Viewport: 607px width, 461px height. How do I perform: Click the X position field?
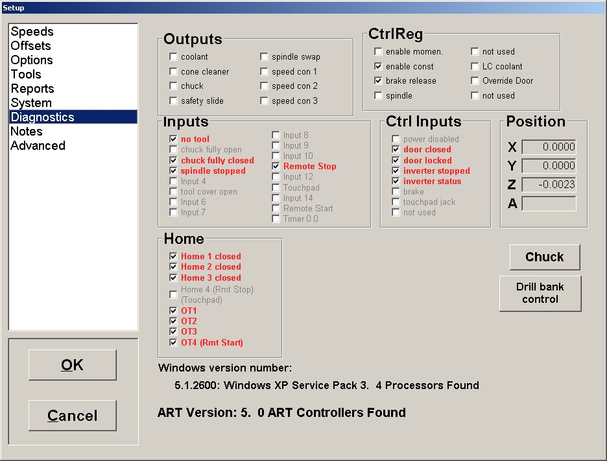click(x=549, y=147)
